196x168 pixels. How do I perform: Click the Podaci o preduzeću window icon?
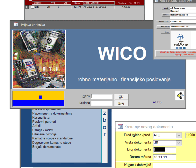(156, 1)
